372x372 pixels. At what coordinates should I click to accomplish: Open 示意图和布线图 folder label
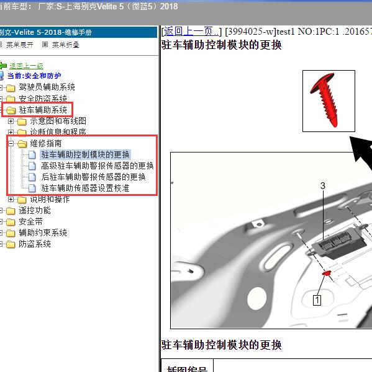pyautogui.click(x=58, y=121)
